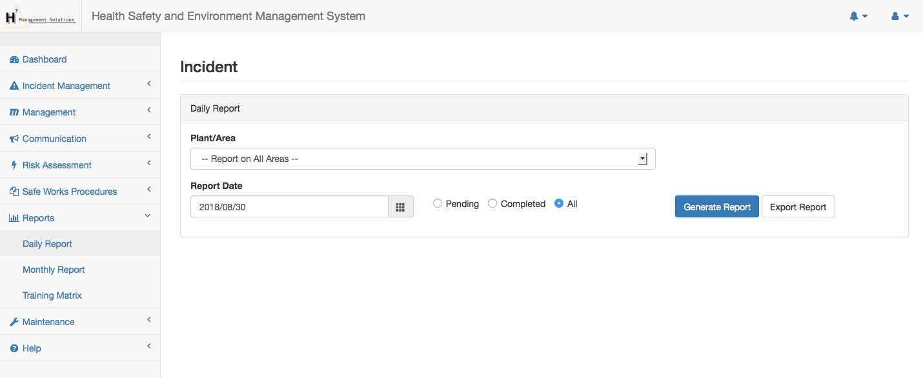Click the Export Report button

pyautogui.click(x=798, y=207)
